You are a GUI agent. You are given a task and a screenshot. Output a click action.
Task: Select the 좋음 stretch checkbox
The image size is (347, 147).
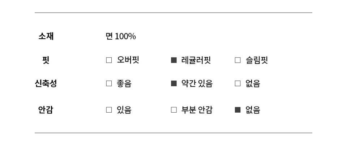coord(109,84)
